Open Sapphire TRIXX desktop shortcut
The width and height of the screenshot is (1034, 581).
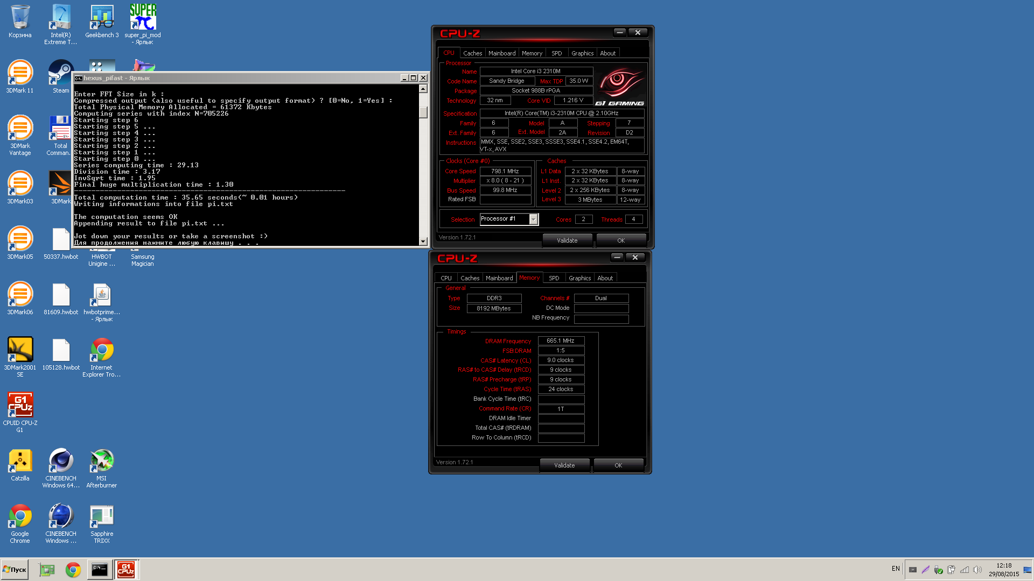point(102,523)
